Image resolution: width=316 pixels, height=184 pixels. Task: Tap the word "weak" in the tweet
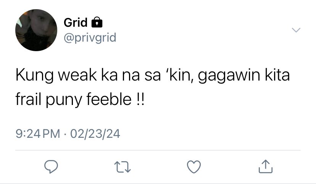(77, 75)
